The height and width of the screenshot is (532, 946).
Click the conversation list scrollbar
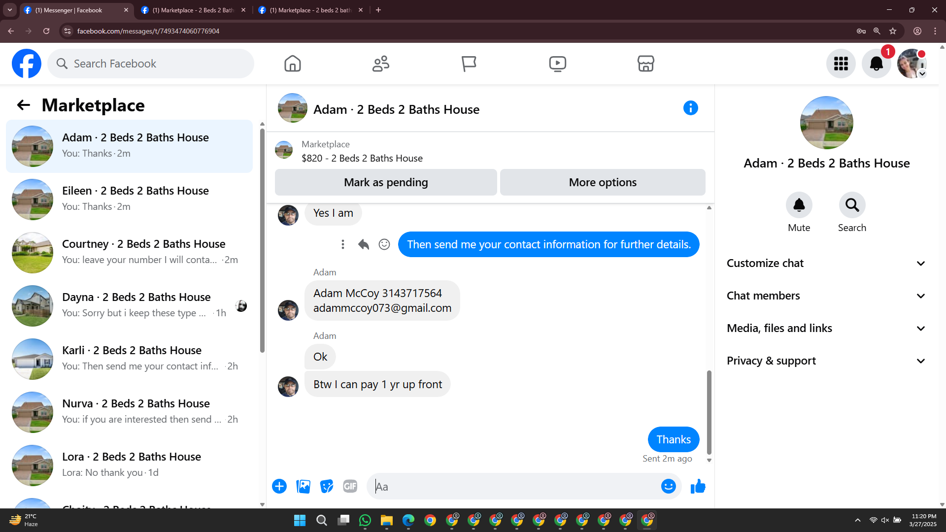pyautogui.click(x=262, y=240)
